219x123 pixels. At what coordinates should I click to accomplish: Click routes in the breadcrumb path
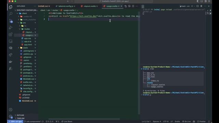[x=55, y=10]
